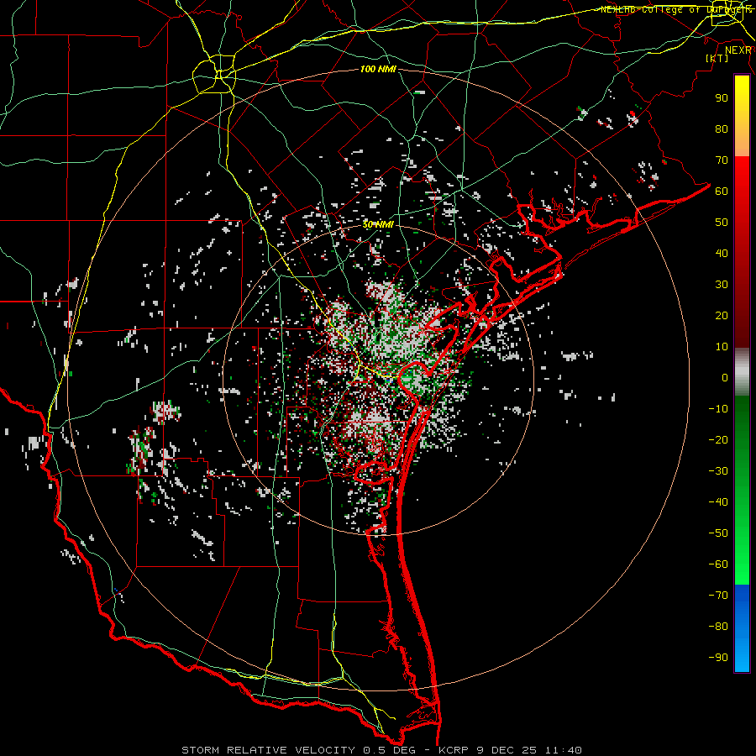Select the -80 value on velocity scale
This screenshot has height=756, width=756.
pos(718,627)
